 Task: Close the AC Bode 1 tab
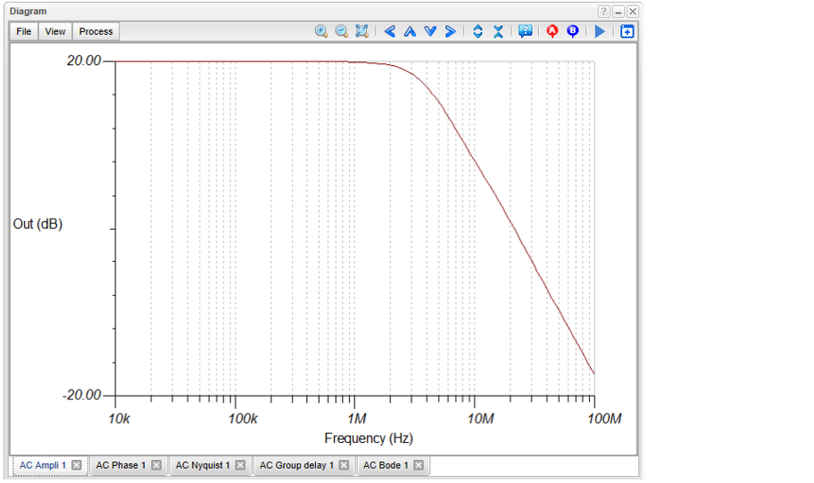419,465
